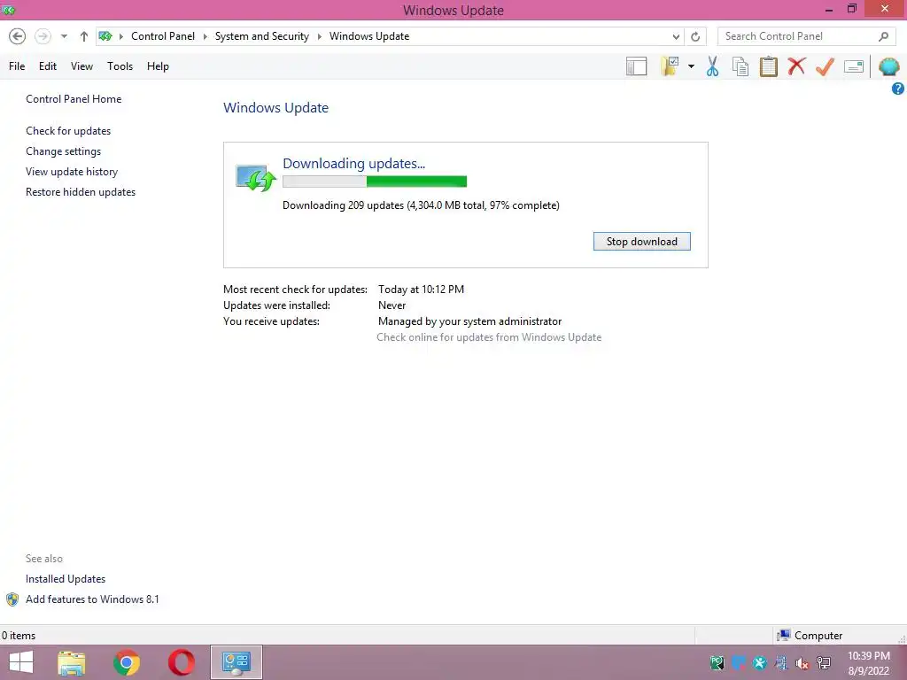The image size is (907, 680).
Task: Expand the chevron before Control Panel breadcrumb
Action: [x=120, y=36]
